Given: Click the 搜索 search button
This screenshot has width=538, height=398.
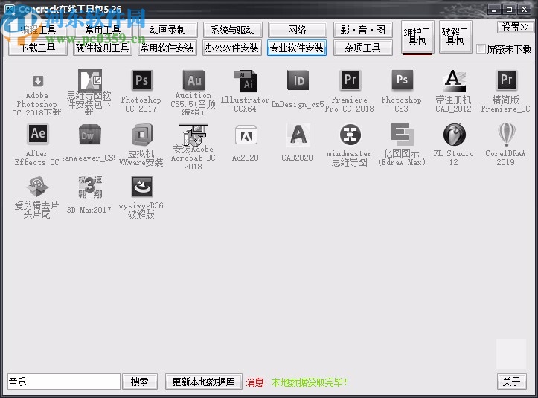Looking at the screenshot, I should [x=140, y=382].
